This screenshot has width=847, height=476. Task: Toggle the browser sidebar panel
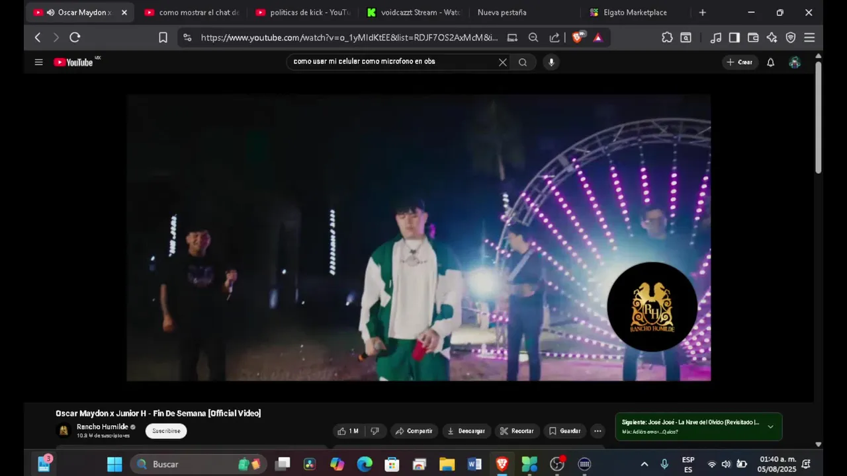(735, 38)
